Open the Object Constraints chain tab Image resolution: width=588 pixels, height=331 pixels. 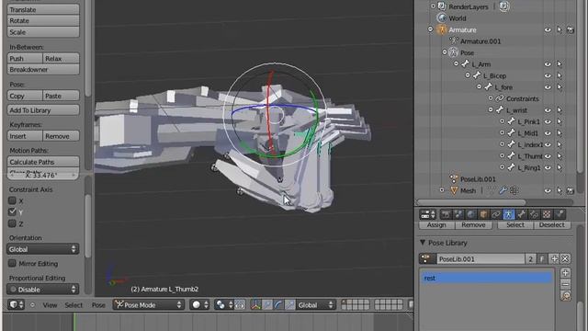tap(496, 214)
